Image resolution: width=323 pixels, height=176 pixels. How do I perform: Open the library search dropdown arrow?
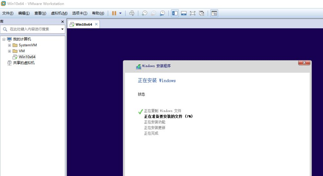(x=62, y=29)
